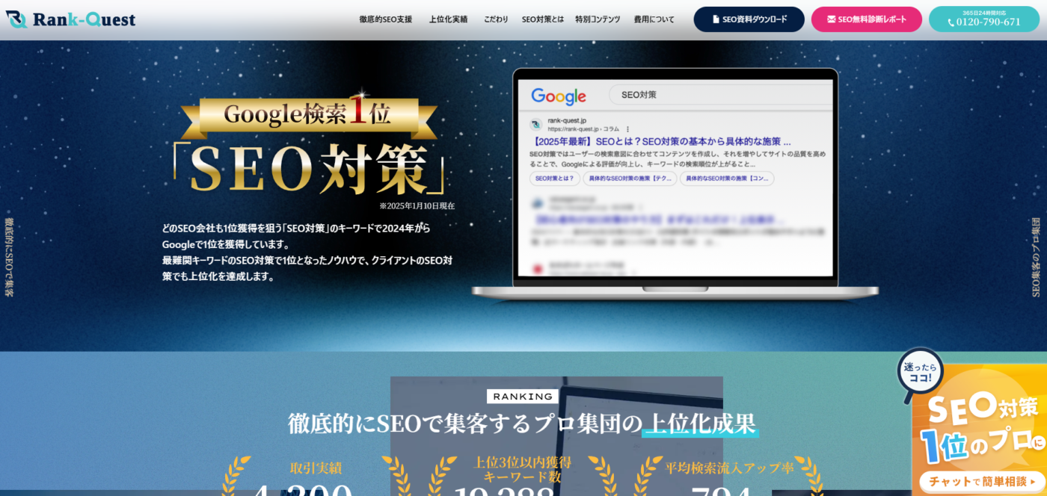The width and height of the screenshot is (1047, 496).
Task: Open the 上位化実績 navigation item
Action: pyautogui.click(x=449, y=19)
